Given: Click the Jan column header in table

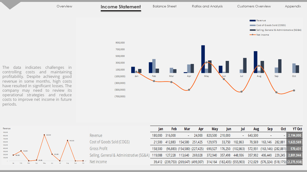Looking at the screenshot, I should pyautogui.click(x=161, y=129).
